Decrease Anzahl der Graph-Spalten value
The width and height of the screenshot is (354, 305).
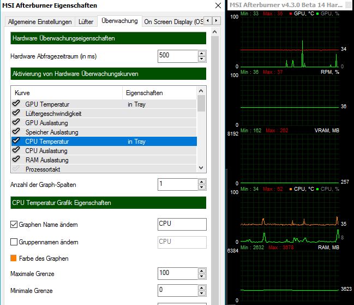[202, 187]
